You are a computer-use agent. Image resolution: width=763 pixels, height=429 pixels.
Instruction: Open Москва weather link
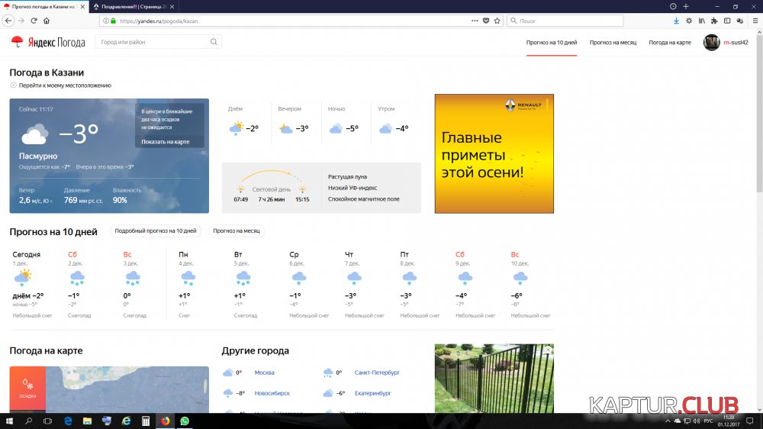(x=264, y=373)
